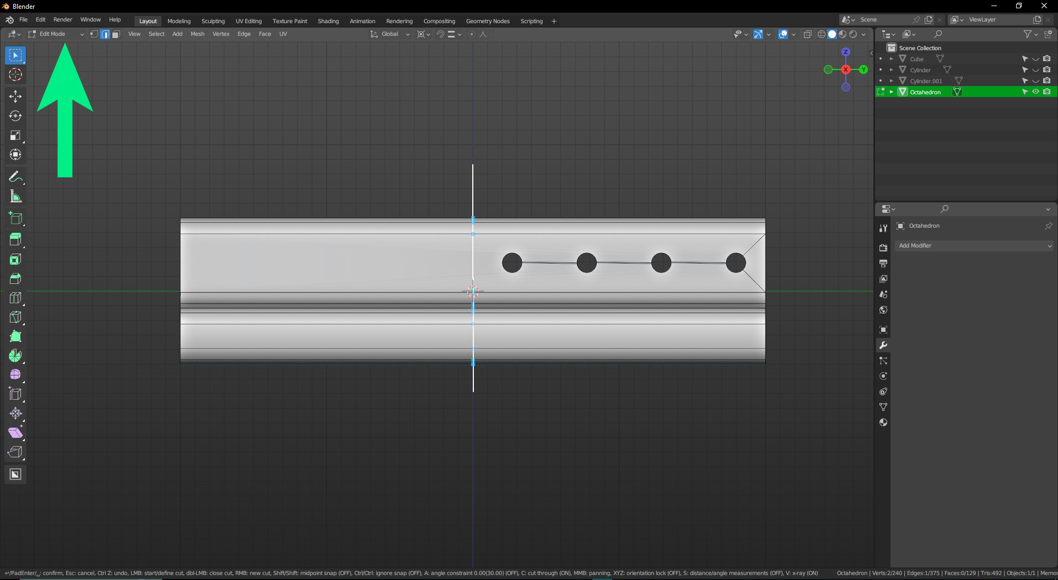Viewport: 1058px width, 580px height.
Task: Select the Annotate pencil tool
Action: point(15,177)
